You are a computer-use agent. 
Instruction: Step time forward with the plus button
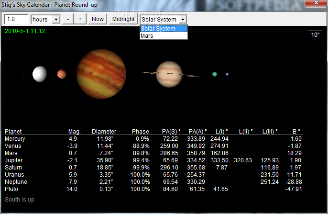80,19
